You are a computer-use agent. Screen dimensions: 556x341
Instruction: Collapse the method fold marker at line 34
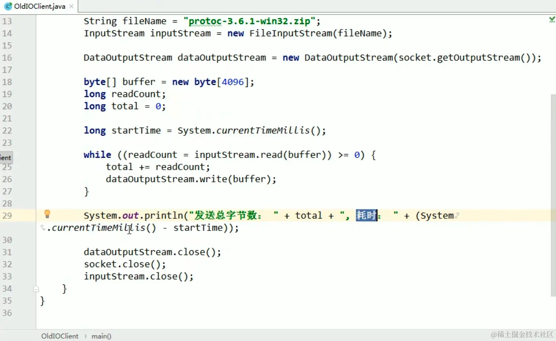tap(36, 289)
